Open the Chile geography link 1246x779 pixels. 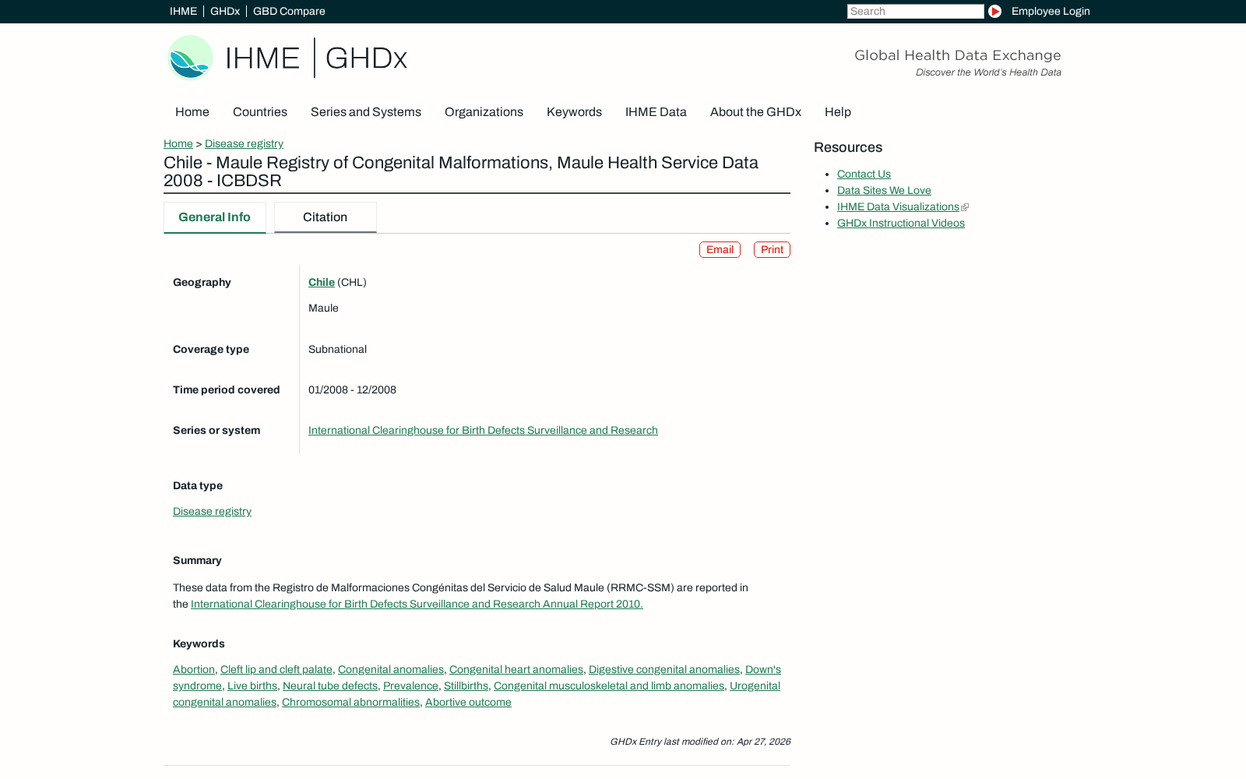322,282
